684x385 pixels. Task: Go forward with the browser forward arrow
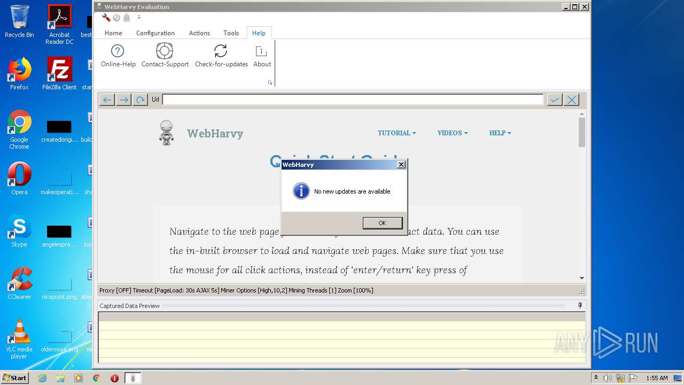(123, 99)
